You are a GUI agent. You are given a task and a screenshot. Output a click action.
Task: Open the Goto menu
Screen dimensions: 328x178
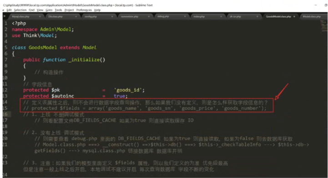pos(49,10)
